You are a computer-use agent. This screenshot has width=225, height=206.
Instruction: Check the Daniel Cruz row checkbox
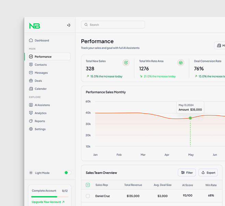coord(88,196)
